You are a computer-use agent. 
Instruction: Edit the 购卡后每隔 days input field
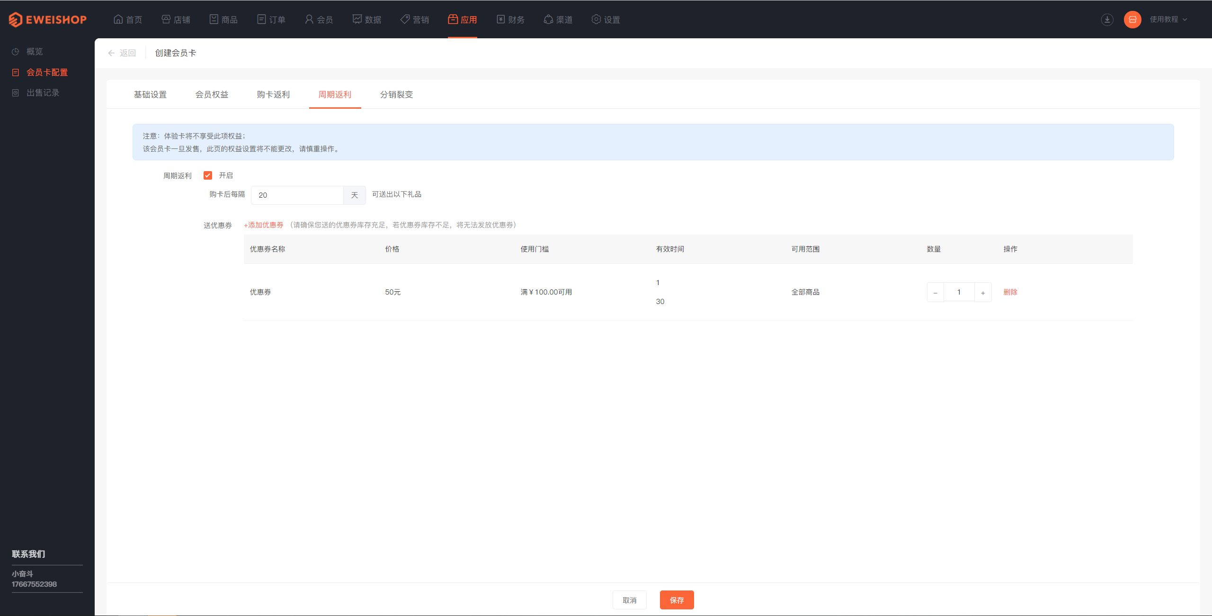(296, 194)
